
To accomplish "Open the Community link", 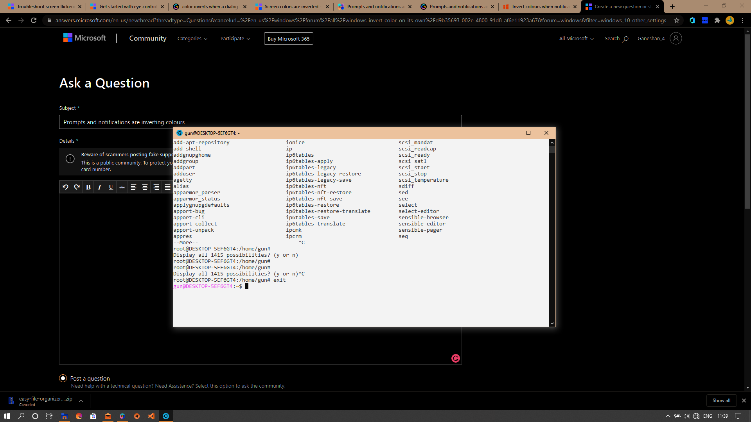I will coord(148,38).
